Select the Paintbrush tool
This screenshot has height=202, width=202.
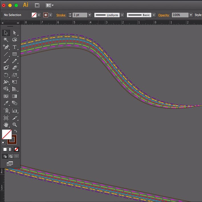[6, 61]
